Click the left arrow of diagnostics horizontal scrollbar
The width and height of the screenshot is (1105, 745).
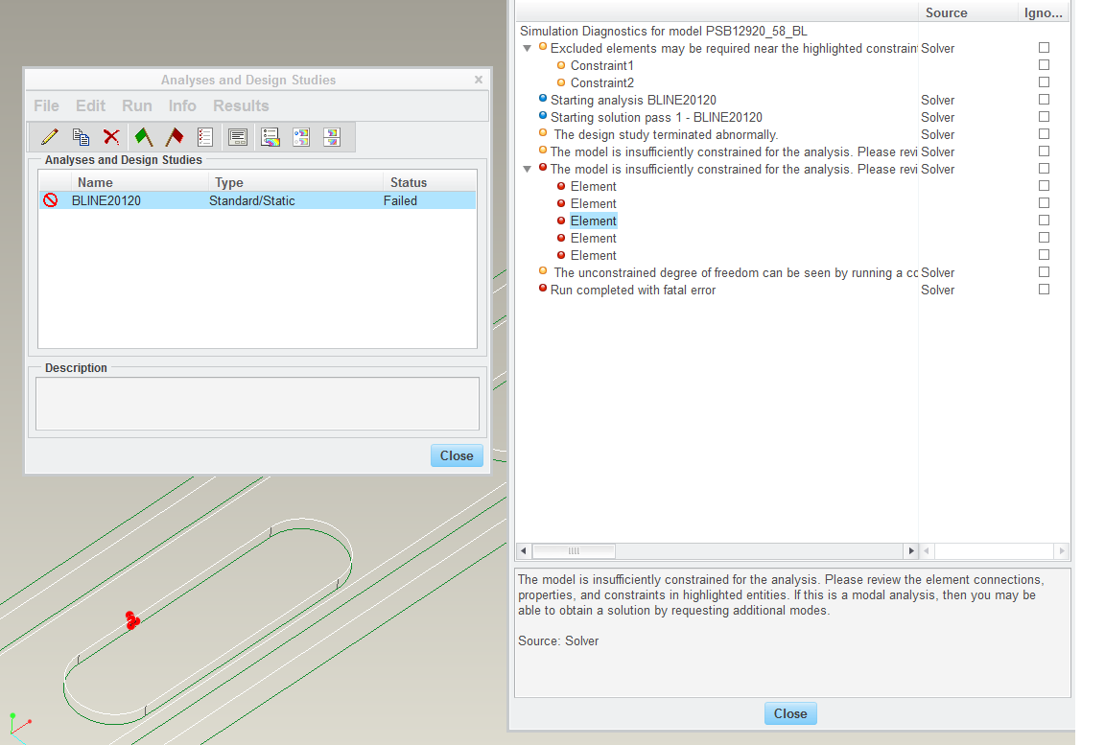coord(524,550)
